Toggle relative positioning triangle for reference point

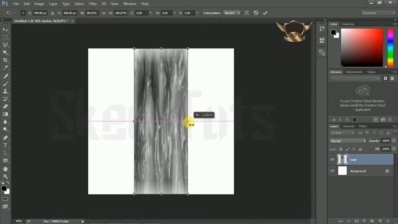52,13
